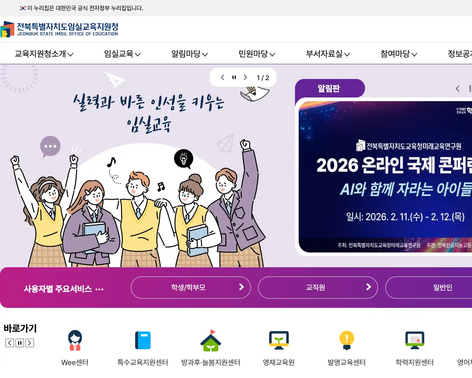This screenshot has width=472, height=378.
Task: Open the 방과후·늘봄지원센터 house icon
Action: tap(211, 340)
